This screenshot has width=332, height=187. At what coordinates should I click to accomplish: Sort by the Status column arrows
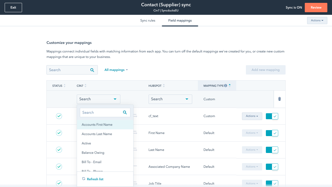[x=65, y=86]
